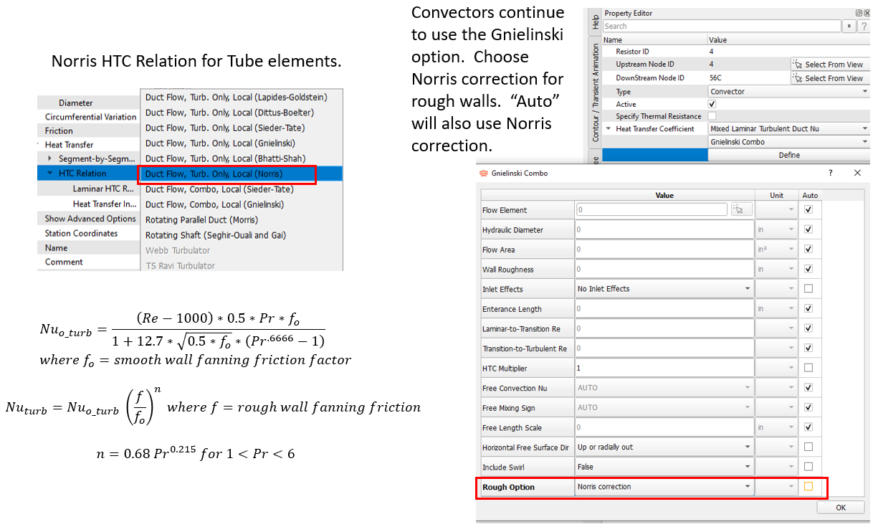Open Inlet Effects dropdown
The height and width of the screenshot is (527, 878).
pos(664,289)
